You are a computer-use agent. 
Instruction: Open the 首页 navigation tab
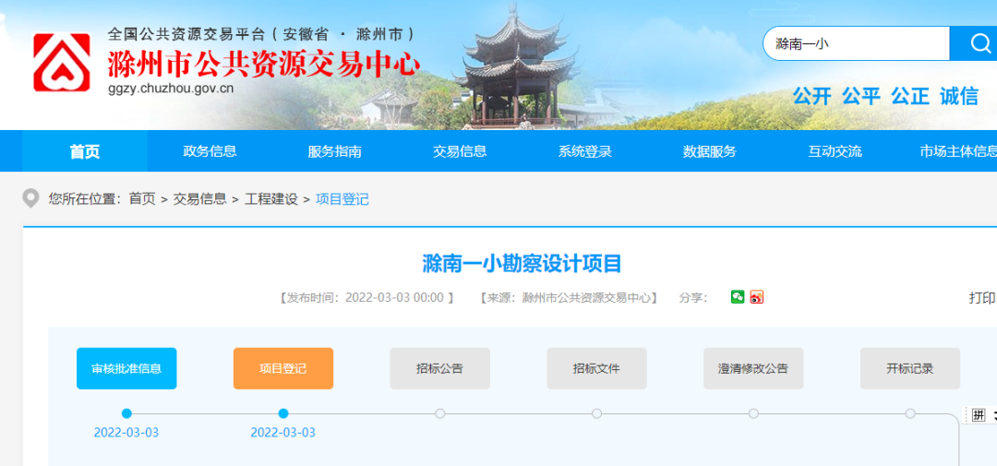click(85, 151)
